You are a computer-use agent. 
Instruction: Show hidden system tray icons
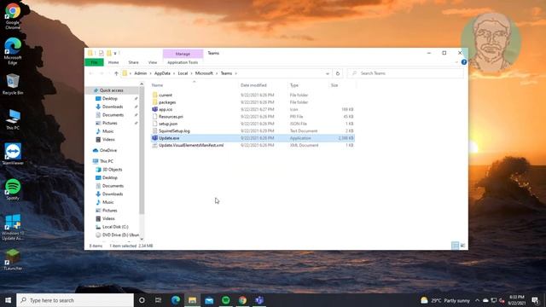[x=477, y=300]
